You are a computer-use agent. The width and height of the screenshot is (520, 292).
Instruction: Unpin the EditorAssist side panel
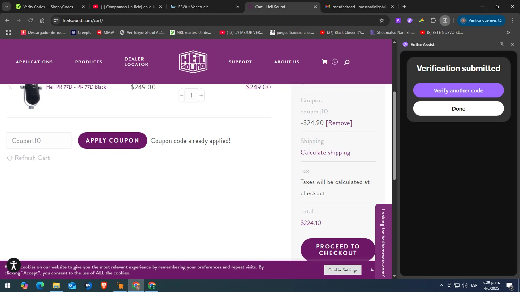pos(502,44)
